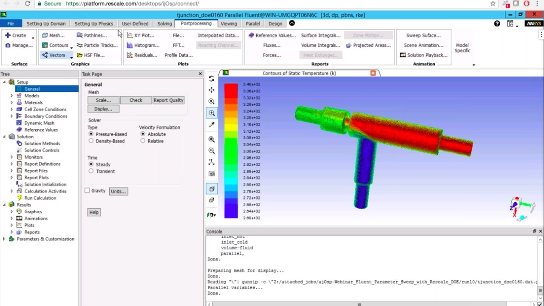Switch to the Viewing tab
Viewport: 544px width, 306px height.
229,23
